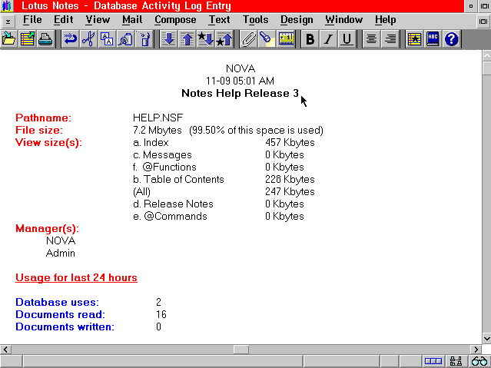Click the right align text icon
The image size is (491, 368).
tap(390, 39)
